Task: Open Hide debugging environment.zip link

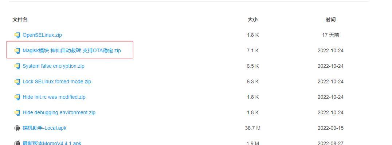Action: (59, 112)
